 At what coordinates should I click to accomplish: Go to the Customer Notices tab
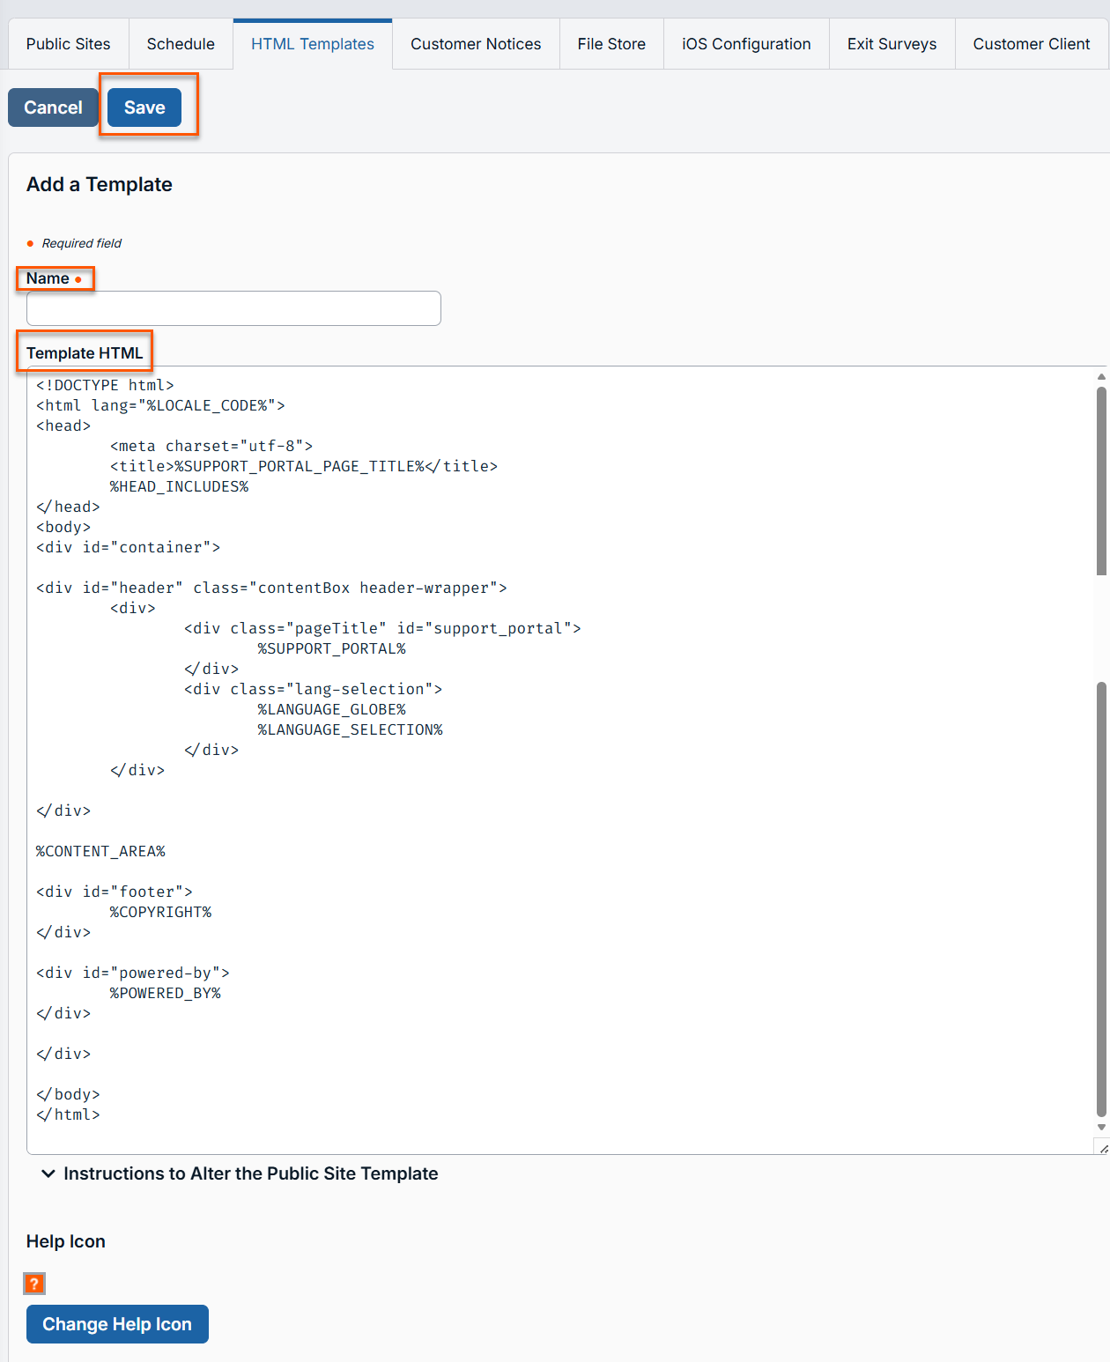(476, 44)
